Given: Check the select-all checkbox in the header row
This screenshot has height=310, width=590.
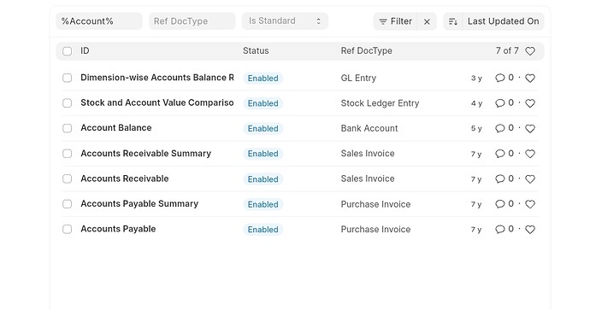Looking at the screenshot, I should 67,51.
